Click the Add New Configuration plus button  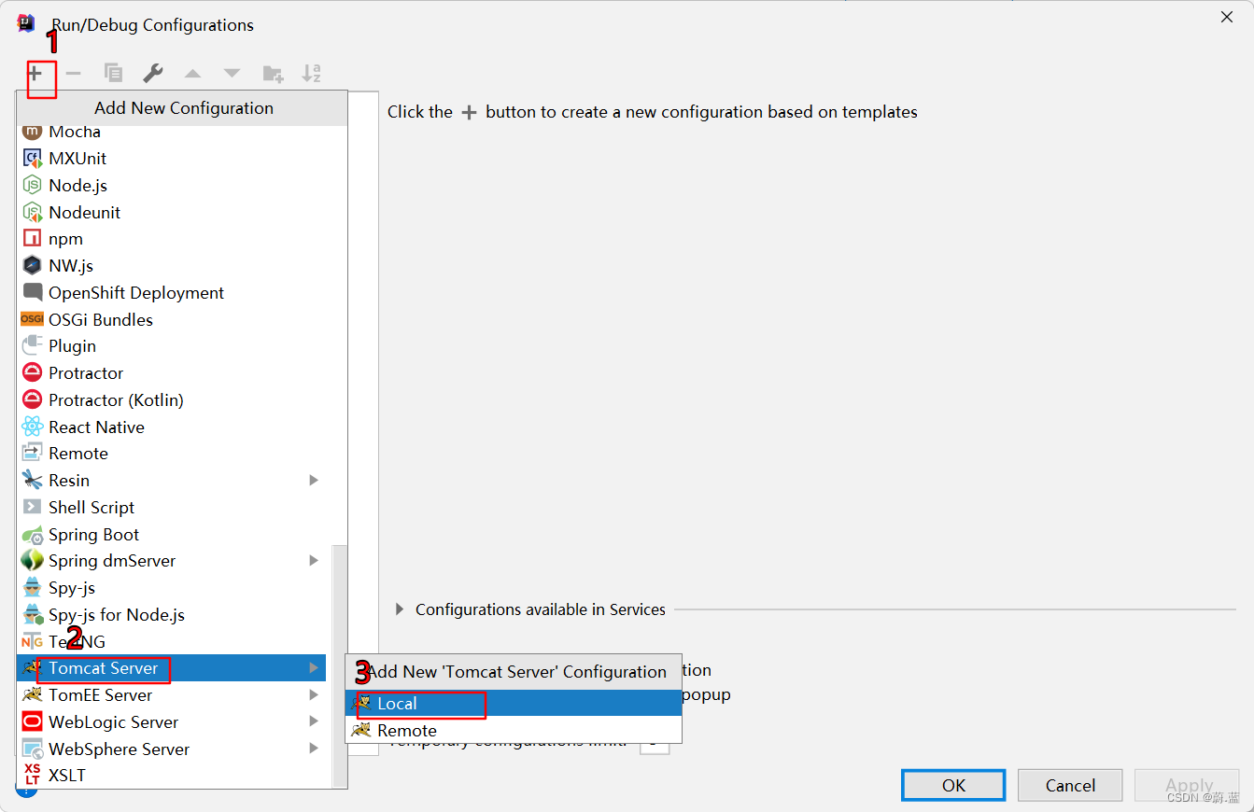[x=35, y=73]
